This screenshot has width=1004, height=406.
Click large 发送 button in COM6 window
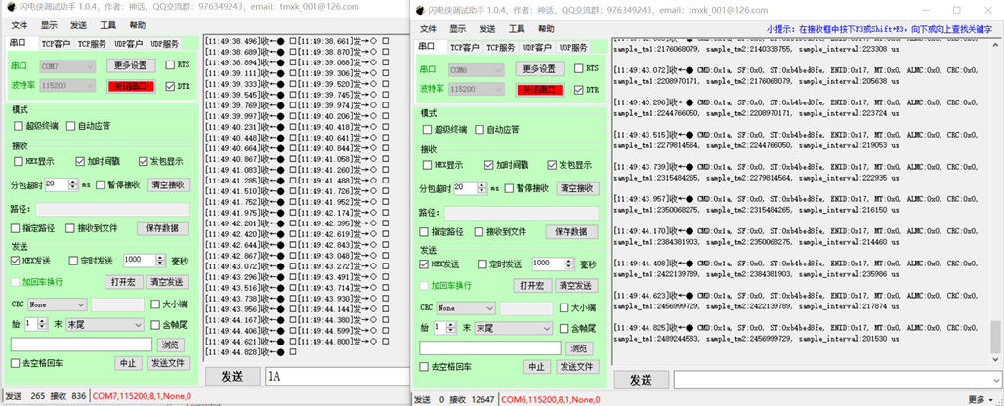click(x=642, y=380)
